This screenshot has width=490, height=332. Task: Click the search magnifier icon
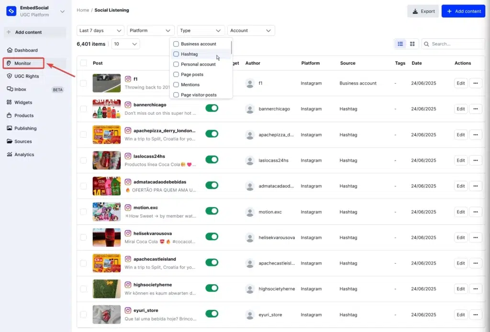pos(426,44)
